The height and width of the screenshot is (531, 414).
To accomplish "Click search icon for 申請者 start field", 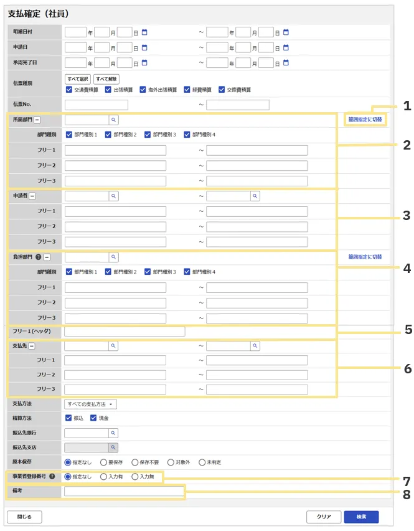I will 113,196.
